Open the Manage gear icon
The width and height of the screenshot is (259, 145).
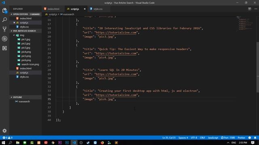click(4, 130)
